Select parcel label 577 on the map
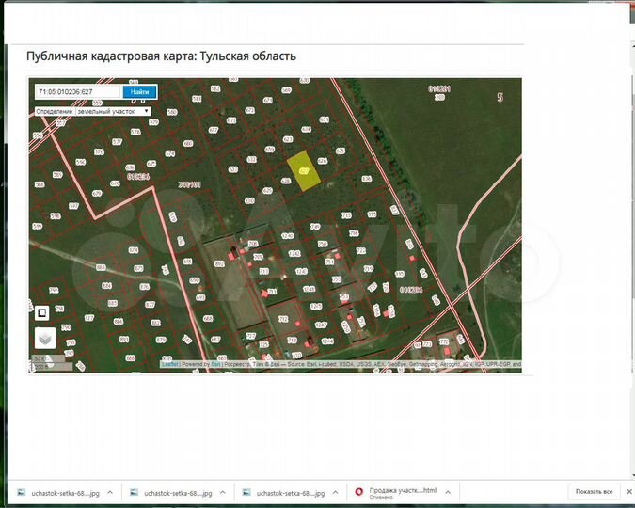 (x=117, y=142)
